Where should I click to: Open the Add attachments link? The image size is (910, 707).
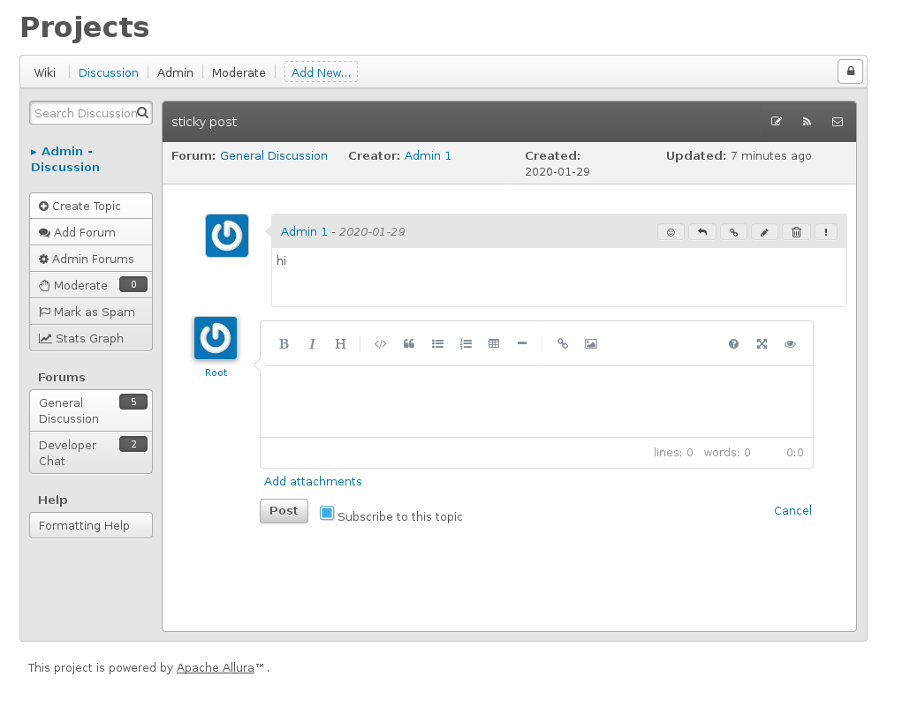point(313,481)
